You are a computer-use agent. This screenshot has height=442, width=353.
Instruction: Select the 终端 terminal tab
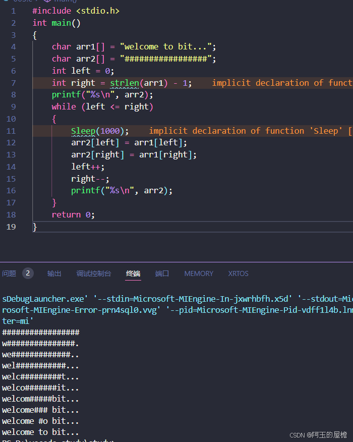[x=133, y=273]
